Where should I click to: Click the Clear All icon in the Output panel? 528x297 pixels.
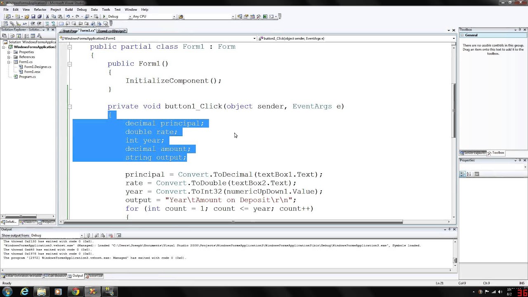[x=111, y=235]
